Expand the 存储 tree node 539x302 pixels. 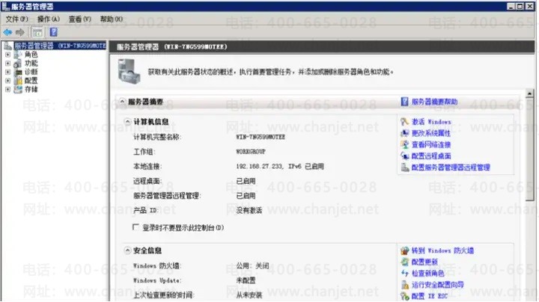tap(7, 90)
